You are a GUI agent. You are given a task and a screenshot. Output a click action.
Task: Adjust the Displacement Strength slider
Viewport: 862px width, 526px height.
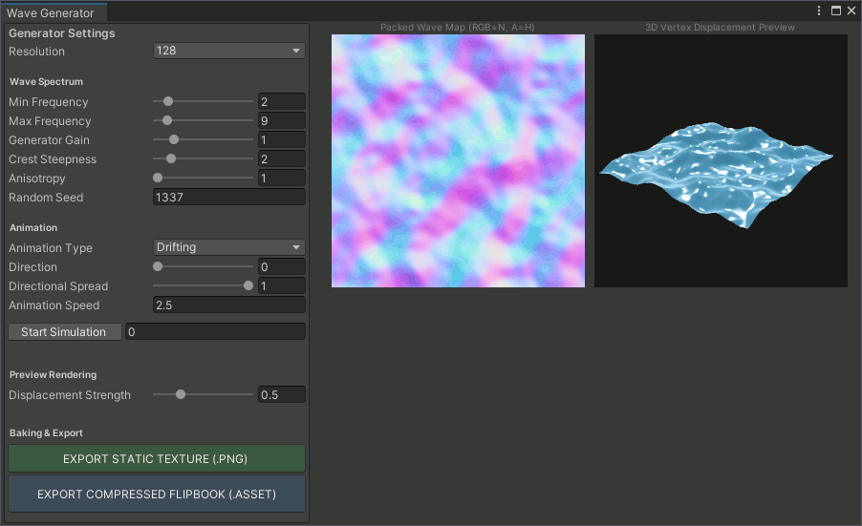(203, 394)
